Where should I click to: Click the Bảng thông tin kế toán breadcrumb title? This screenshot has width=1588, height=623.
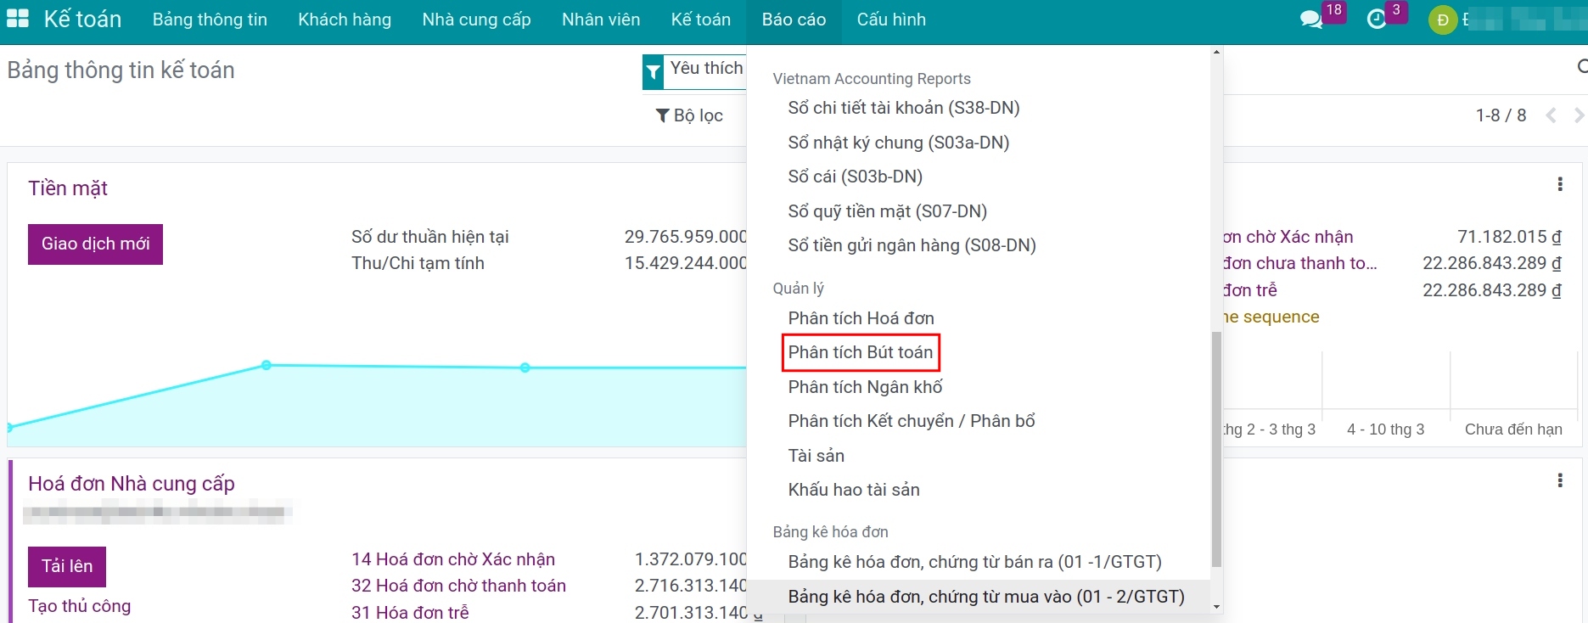pyautogui.click(x=121, y=70)
